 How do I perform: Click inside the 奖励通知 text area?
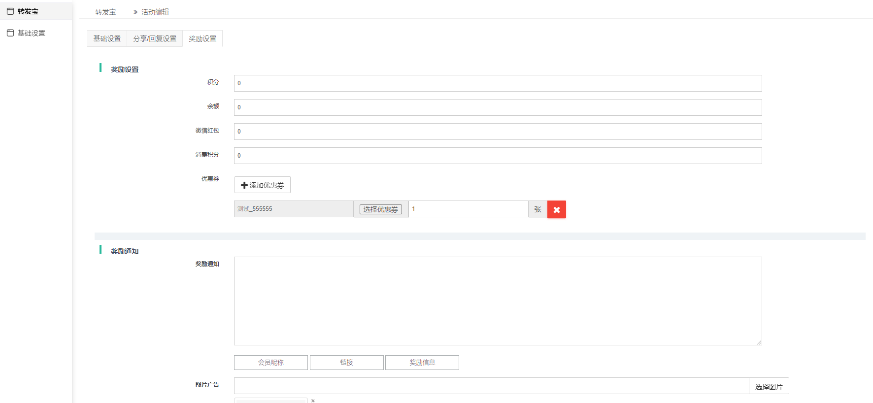[x=498, y=301]
